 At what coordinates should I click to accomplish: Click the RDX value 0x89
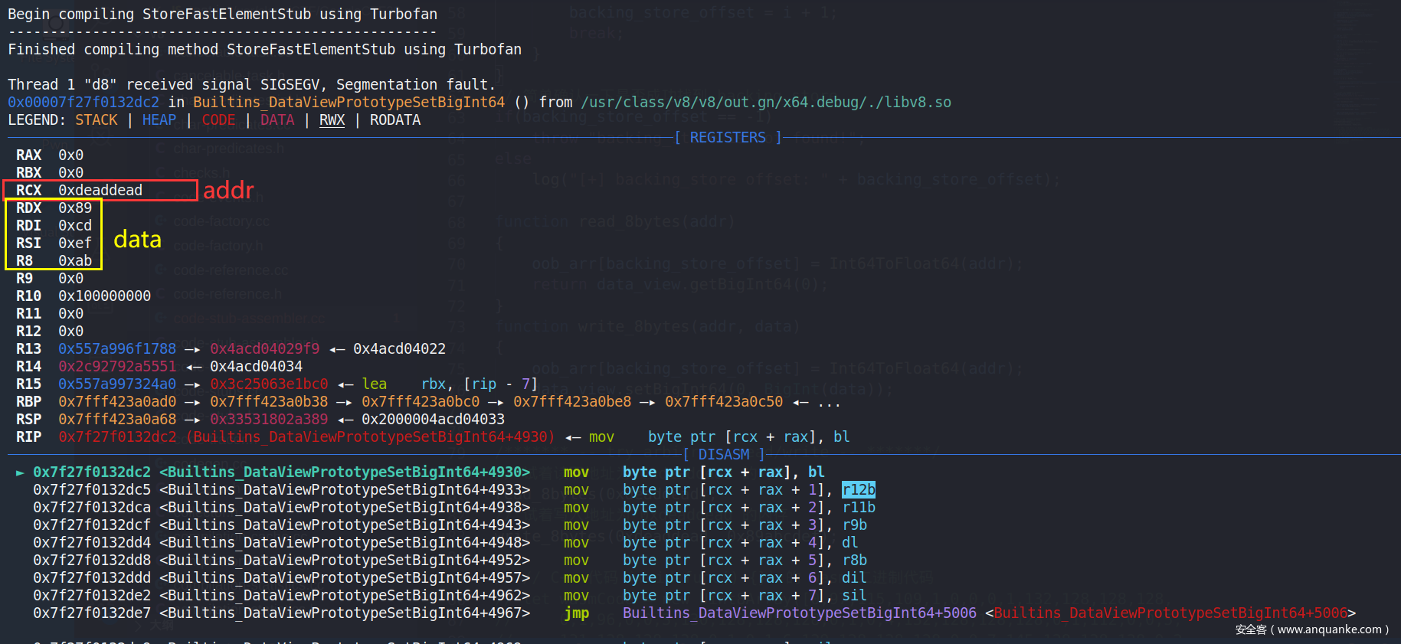click(75, 208)
